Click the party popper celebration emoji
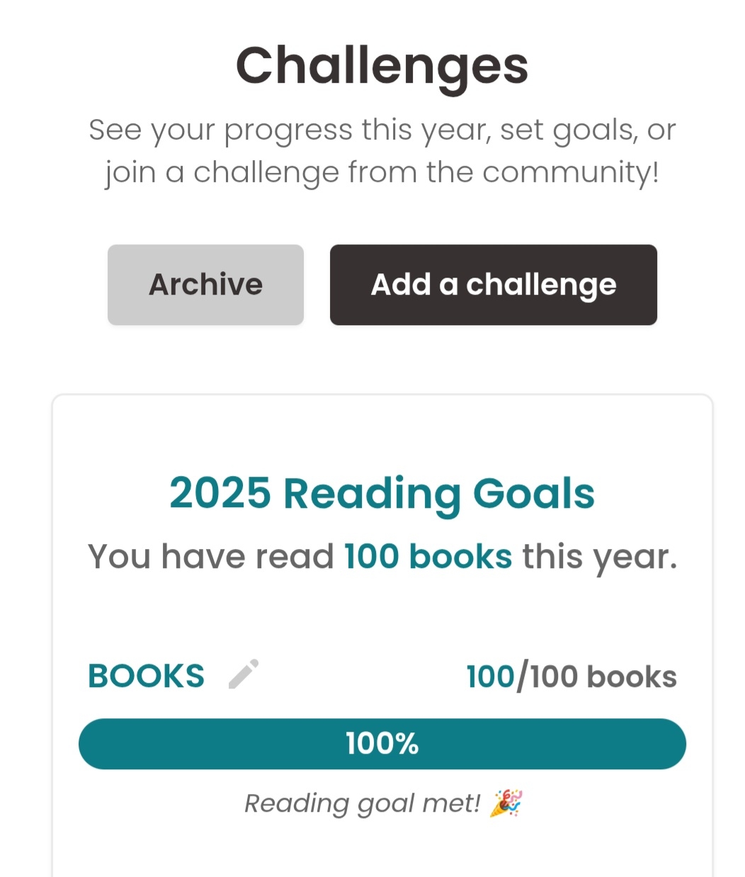 (506, 803)
